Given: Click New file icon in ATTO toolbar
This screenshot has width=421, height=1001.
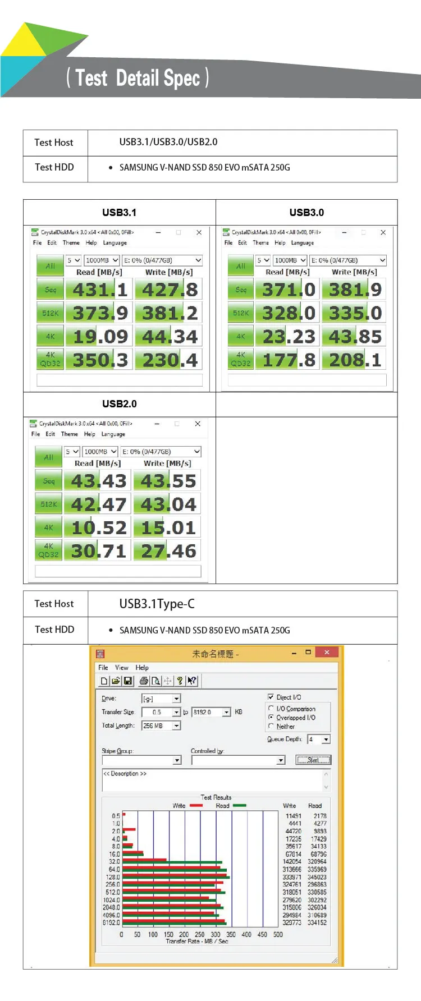Looking at the screenshot, I should (x=104, y=681).
